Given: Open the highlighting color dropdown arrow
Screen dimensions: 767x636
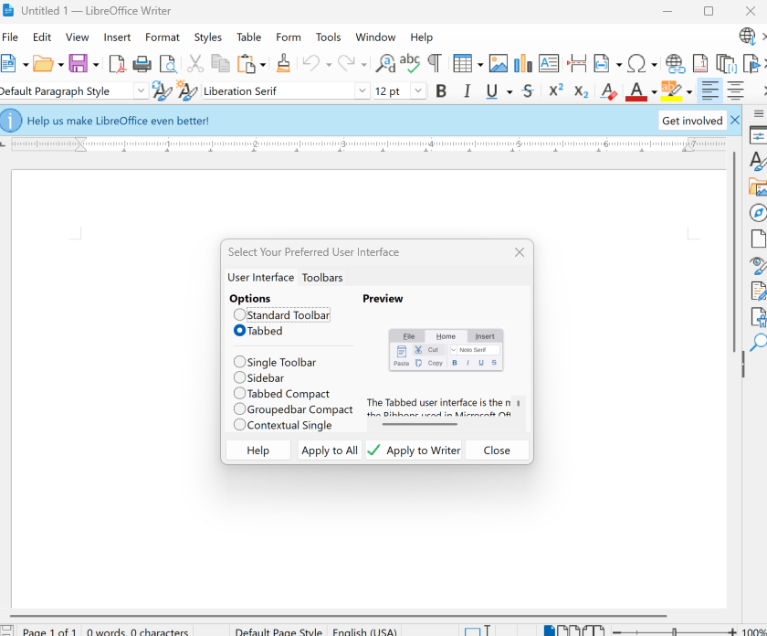Looking at the screenshot, I should 689,92.
